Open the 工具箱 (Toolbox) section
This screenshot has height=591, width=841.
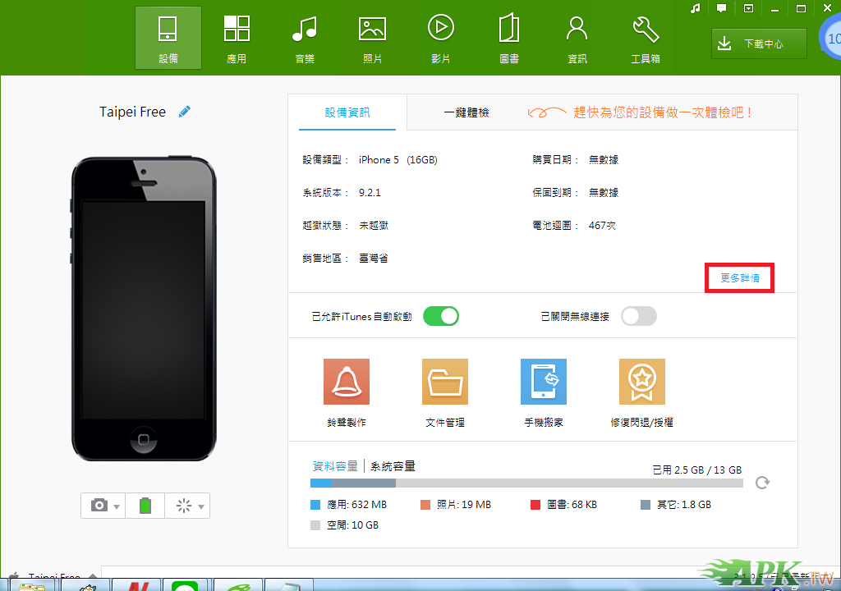[646, 39]
